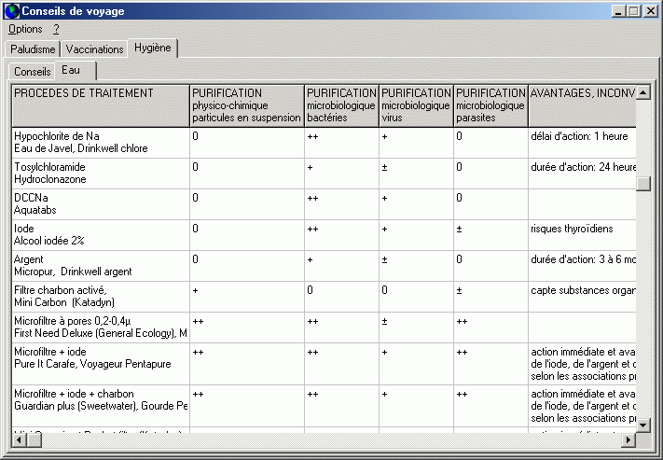Click the parasites purification column header
Screen dimensions: 663x460
coord(490,105)
